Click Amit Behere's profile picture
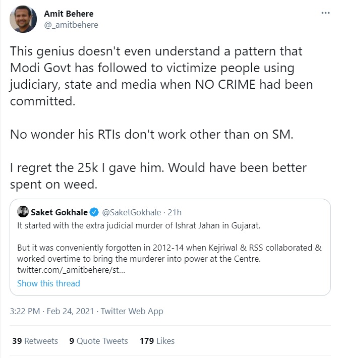Viewport: 339px width, 358px height. (x=23, y=20)
